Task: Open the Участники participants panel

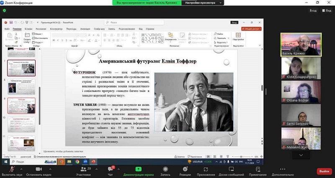Action: (83, 171)
